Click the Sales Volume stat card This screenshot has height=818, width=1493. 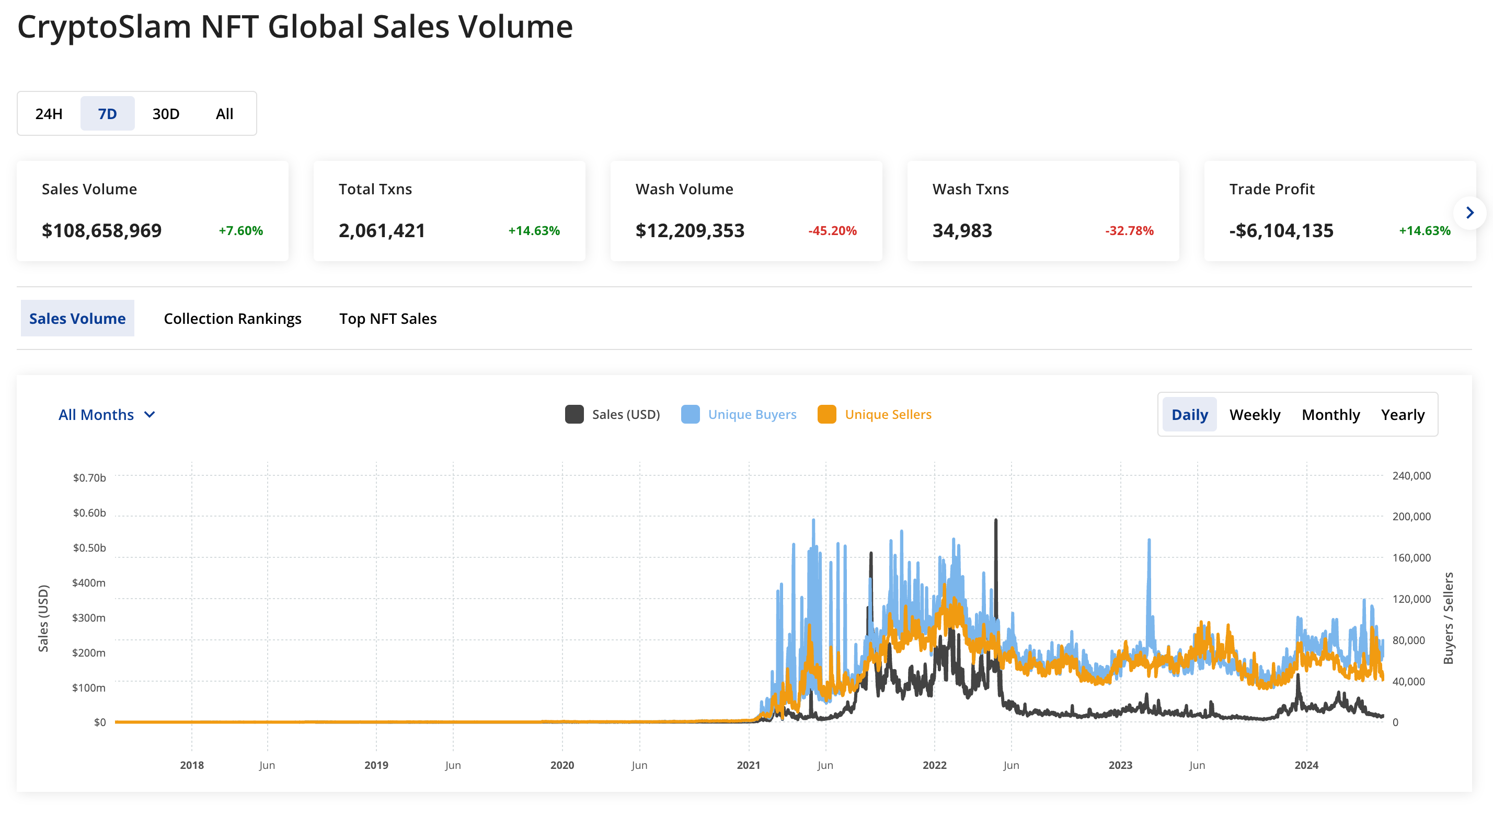153,212
